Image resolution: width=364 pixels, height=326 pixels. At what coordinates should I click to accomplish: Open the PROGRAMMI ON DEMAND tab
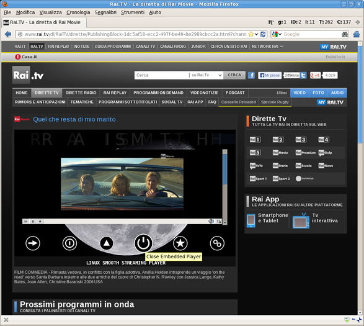158,93
